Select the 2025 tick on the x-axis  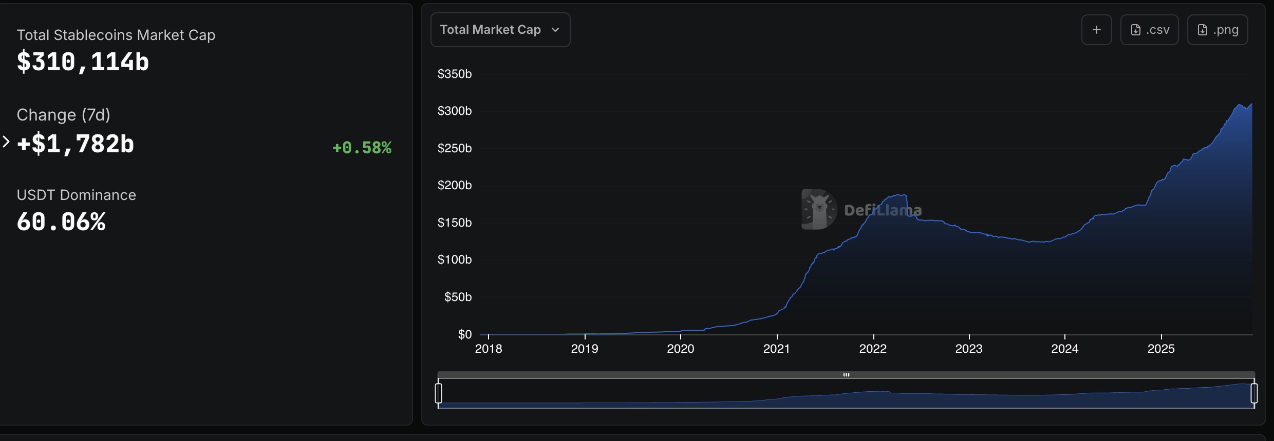click(1161, 349)
